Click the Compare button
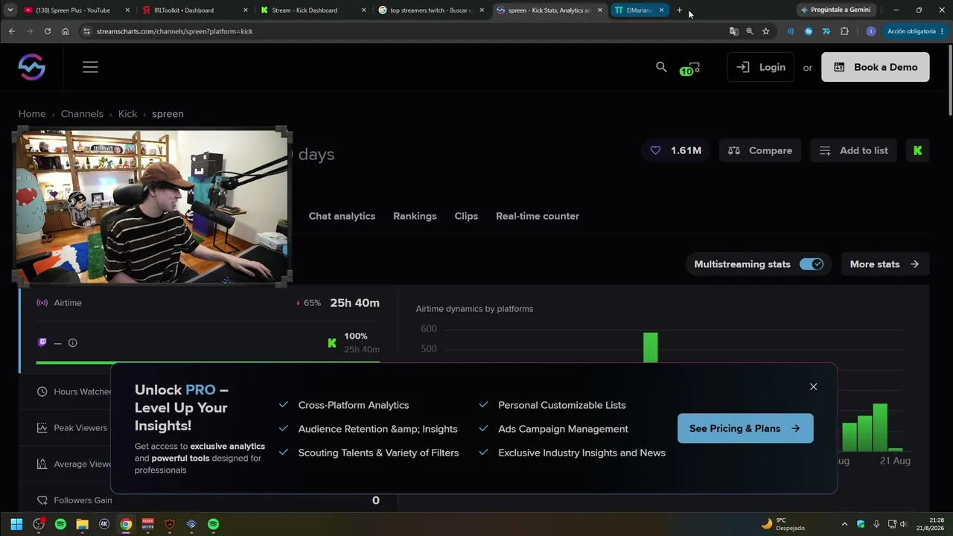Screen dimensions: 953x536 pos(760,150)
